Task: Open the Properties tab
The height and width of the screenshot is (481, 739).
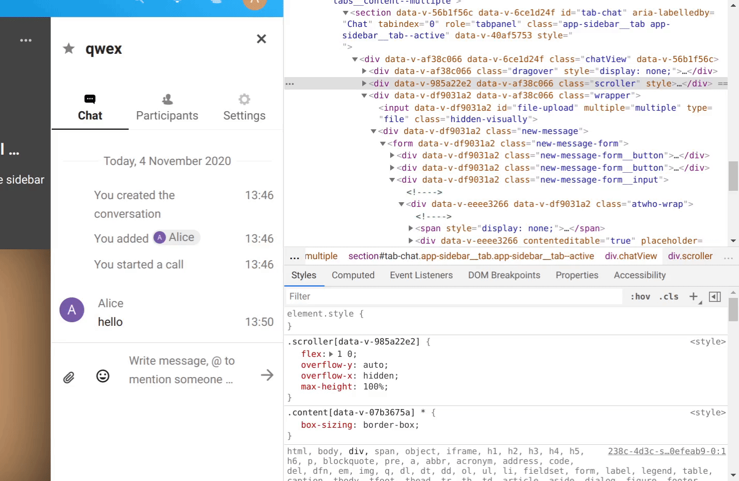Action: point(577,275)
